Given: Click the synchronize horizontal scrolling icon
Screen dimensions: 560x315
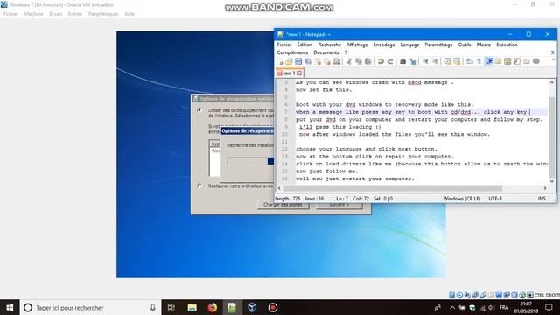Looking at the screenshot, I should tap(457, 62).
